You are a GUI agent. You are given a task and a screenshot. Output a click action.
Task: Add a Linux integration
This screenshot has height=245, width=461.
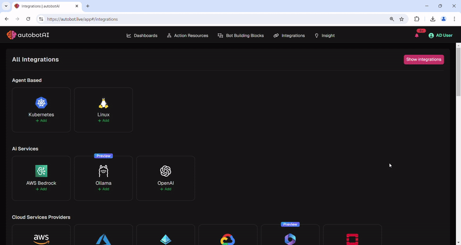pos(104,120)
